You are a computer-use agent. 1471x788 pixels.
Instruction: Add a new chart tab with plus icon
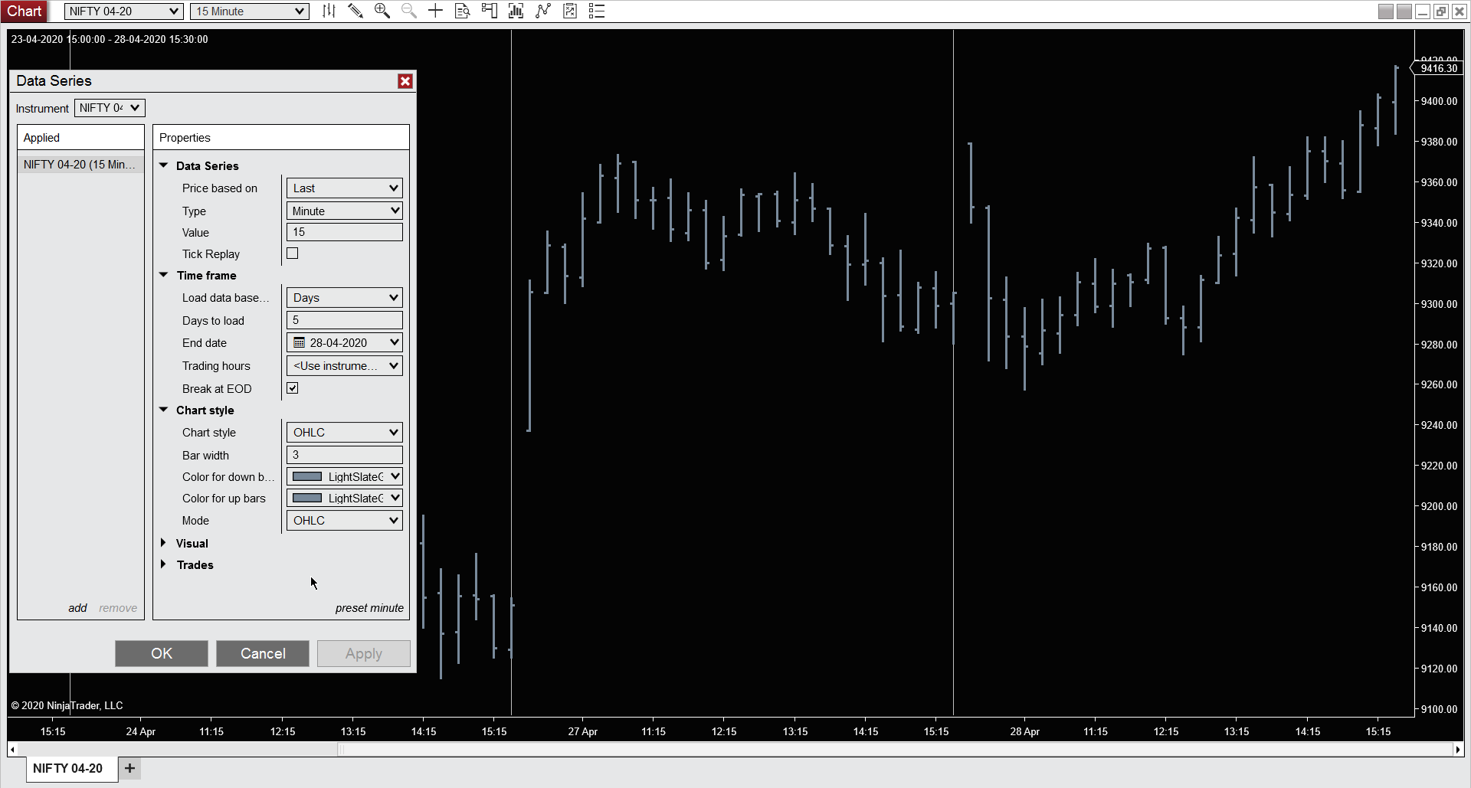pos(130,768)
